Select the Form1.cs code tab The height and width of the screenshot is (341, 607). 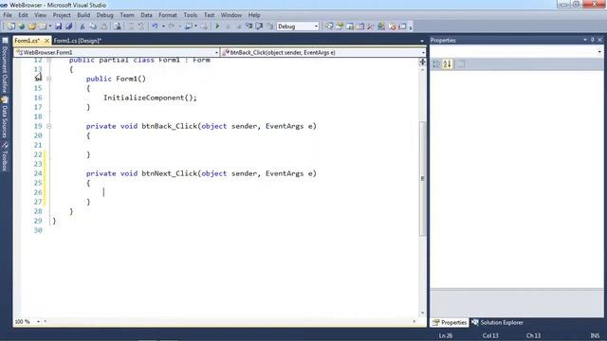(28, 41)
